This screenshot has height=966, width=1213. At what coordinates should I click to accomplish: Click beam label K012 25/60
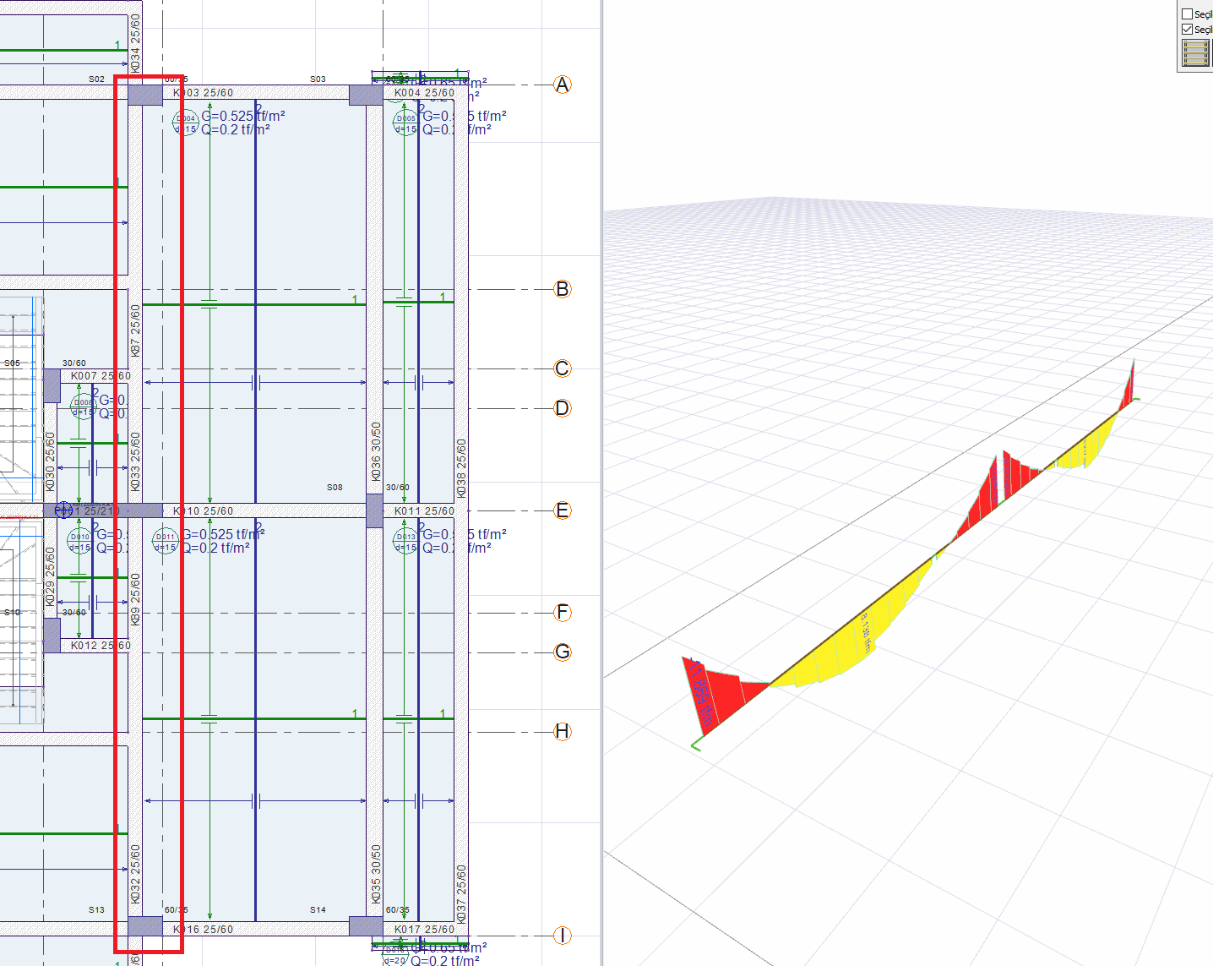pyautogui.click(x=101, y=646)
